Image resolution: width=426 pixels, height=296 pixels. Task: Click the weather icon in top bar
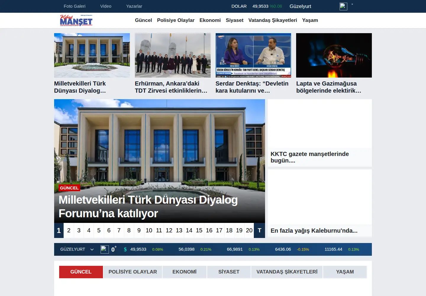[x=343, y=6]
